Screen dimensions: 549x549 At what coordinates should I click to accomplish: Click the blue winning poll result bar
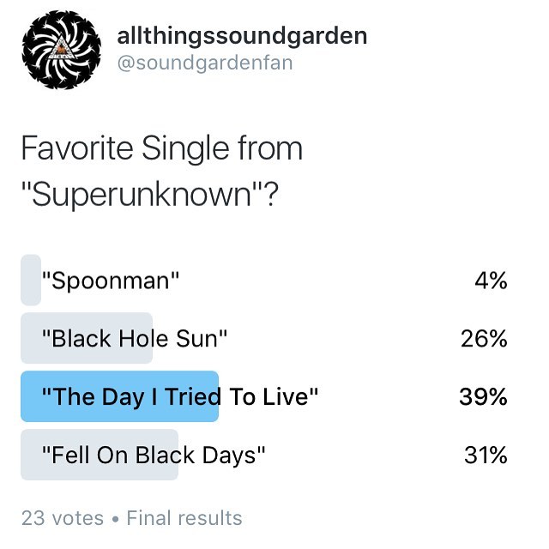120,396
